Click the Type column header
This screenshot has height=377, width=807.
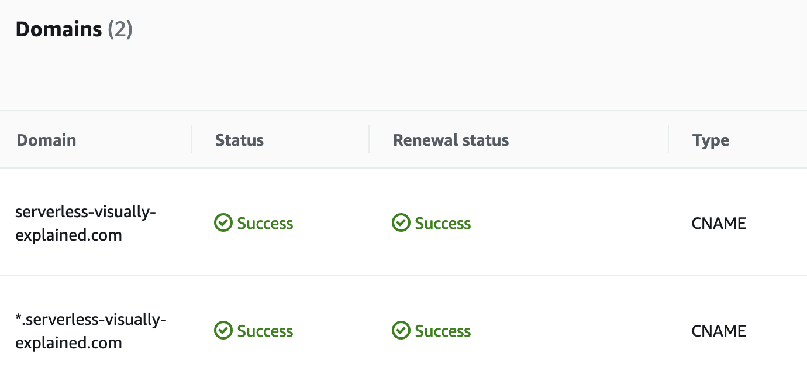(x=710, y=140)
